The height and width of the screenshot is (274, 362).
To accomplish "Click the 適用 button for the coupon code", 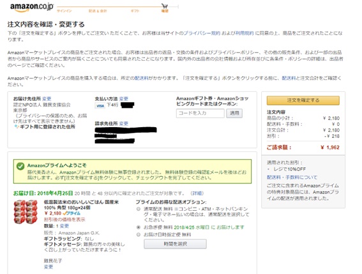I will (234, 113).
